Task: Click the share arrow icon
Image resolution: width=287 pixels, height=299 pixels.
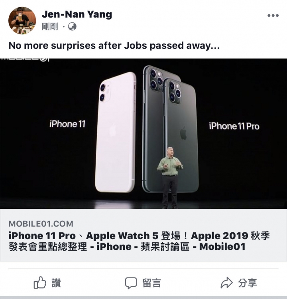Action: (226, 283)
